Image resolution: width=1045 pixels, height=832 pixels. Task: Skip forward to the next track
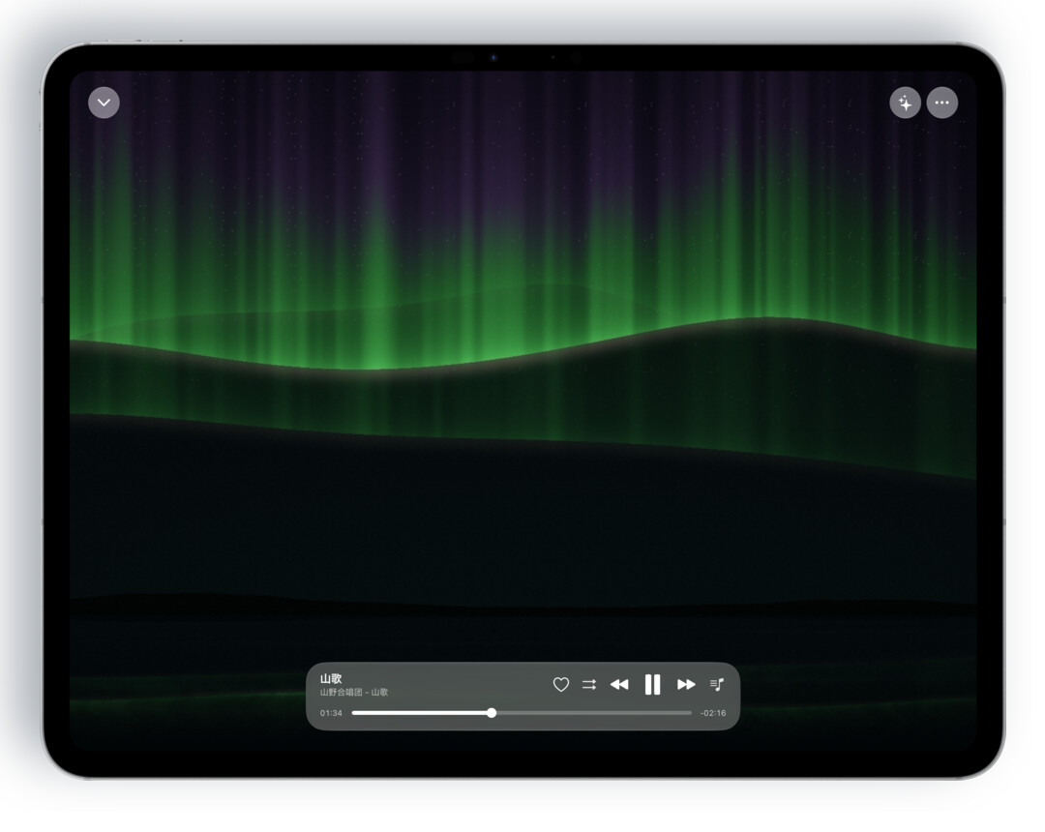click(x=686, y=684)
